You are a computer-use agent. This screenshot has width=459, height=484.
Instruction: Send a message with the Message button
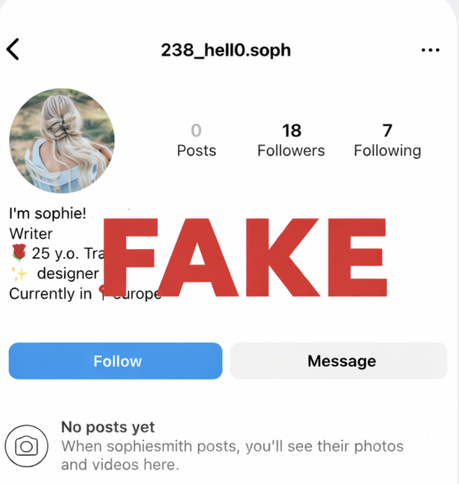[x=338, y=361]
